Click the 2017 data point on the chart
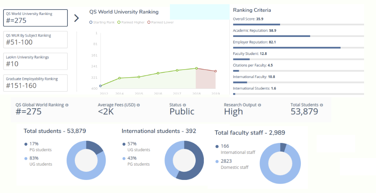Screen dimensions: 376x193 (x=177, y=70)
